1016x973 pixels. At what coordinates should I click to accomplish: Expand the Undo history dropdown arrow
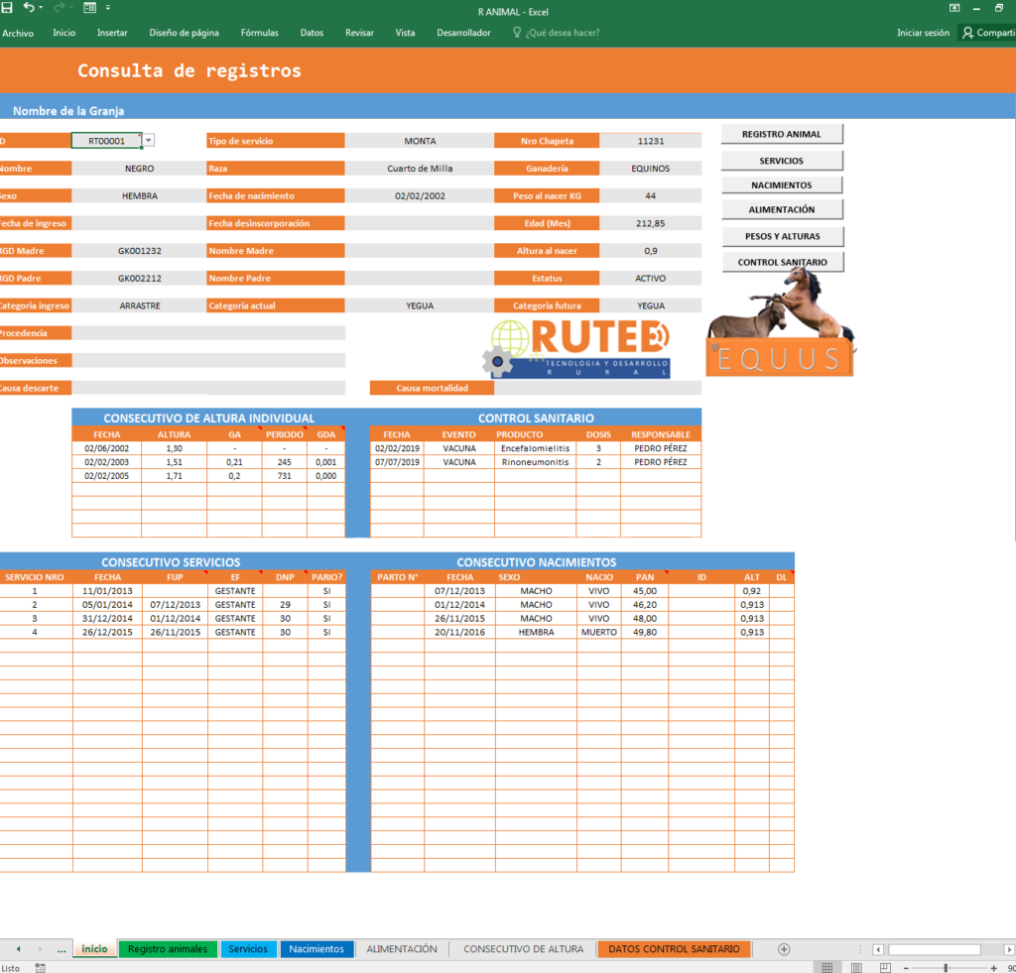(41, 8)
